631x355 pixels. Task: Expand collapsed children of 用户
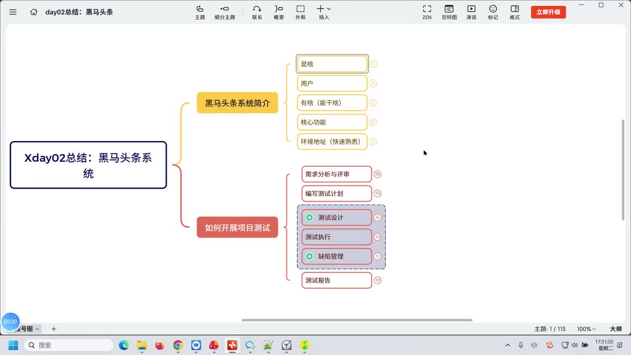pos(373,83)
